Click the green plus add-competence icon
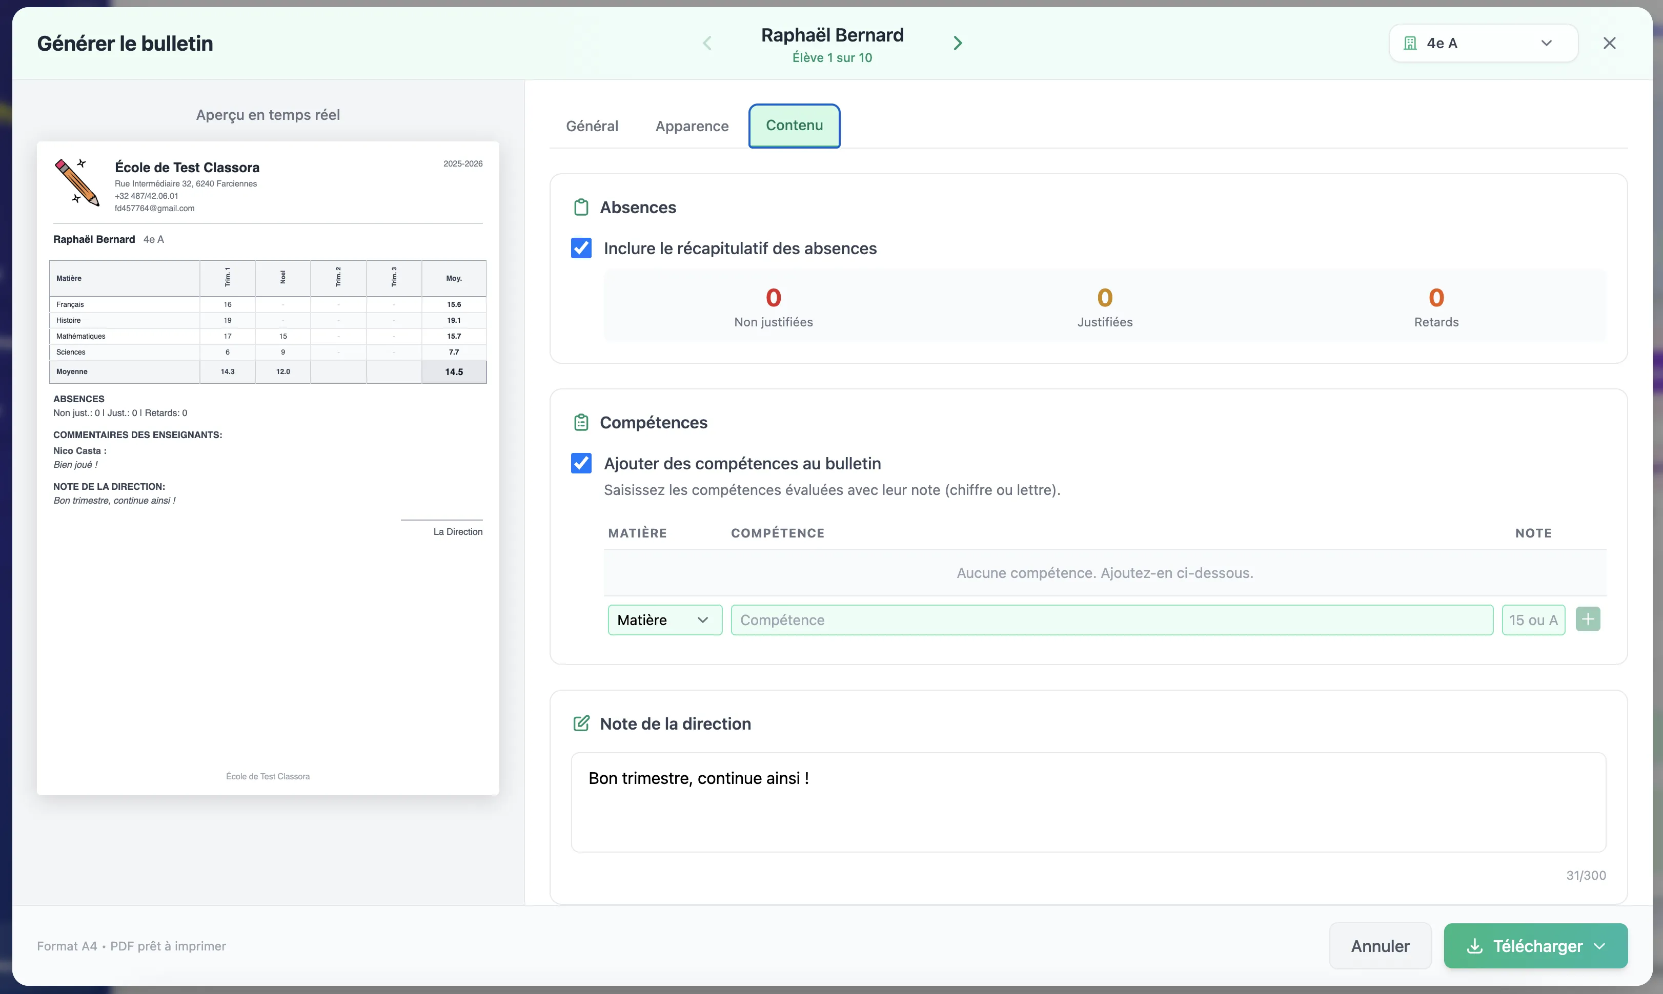The image size is (1663, 994). coord(1587,619)
